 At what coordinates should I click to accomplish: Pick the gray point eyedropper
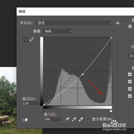point(74,119)
